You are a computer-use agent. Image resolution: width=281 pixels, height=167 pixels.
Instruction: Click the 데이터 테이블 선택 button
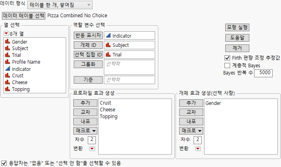pos(23,16)
